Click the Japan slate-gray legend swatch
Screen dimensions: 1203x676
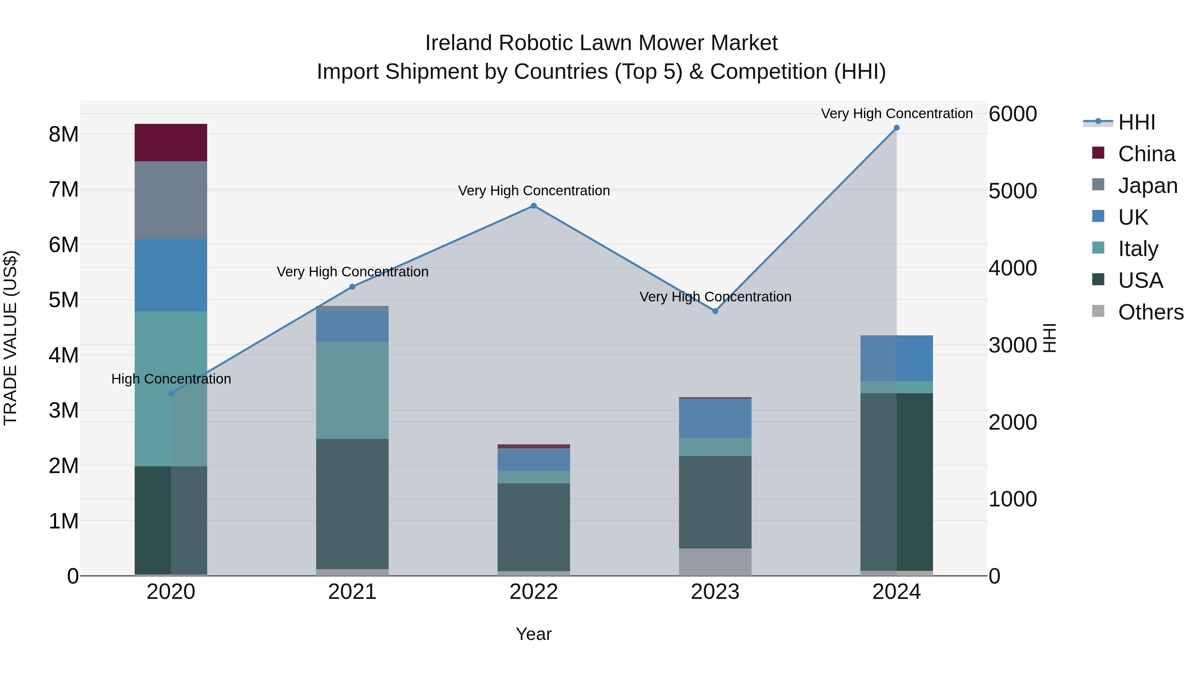point(1098,184)
